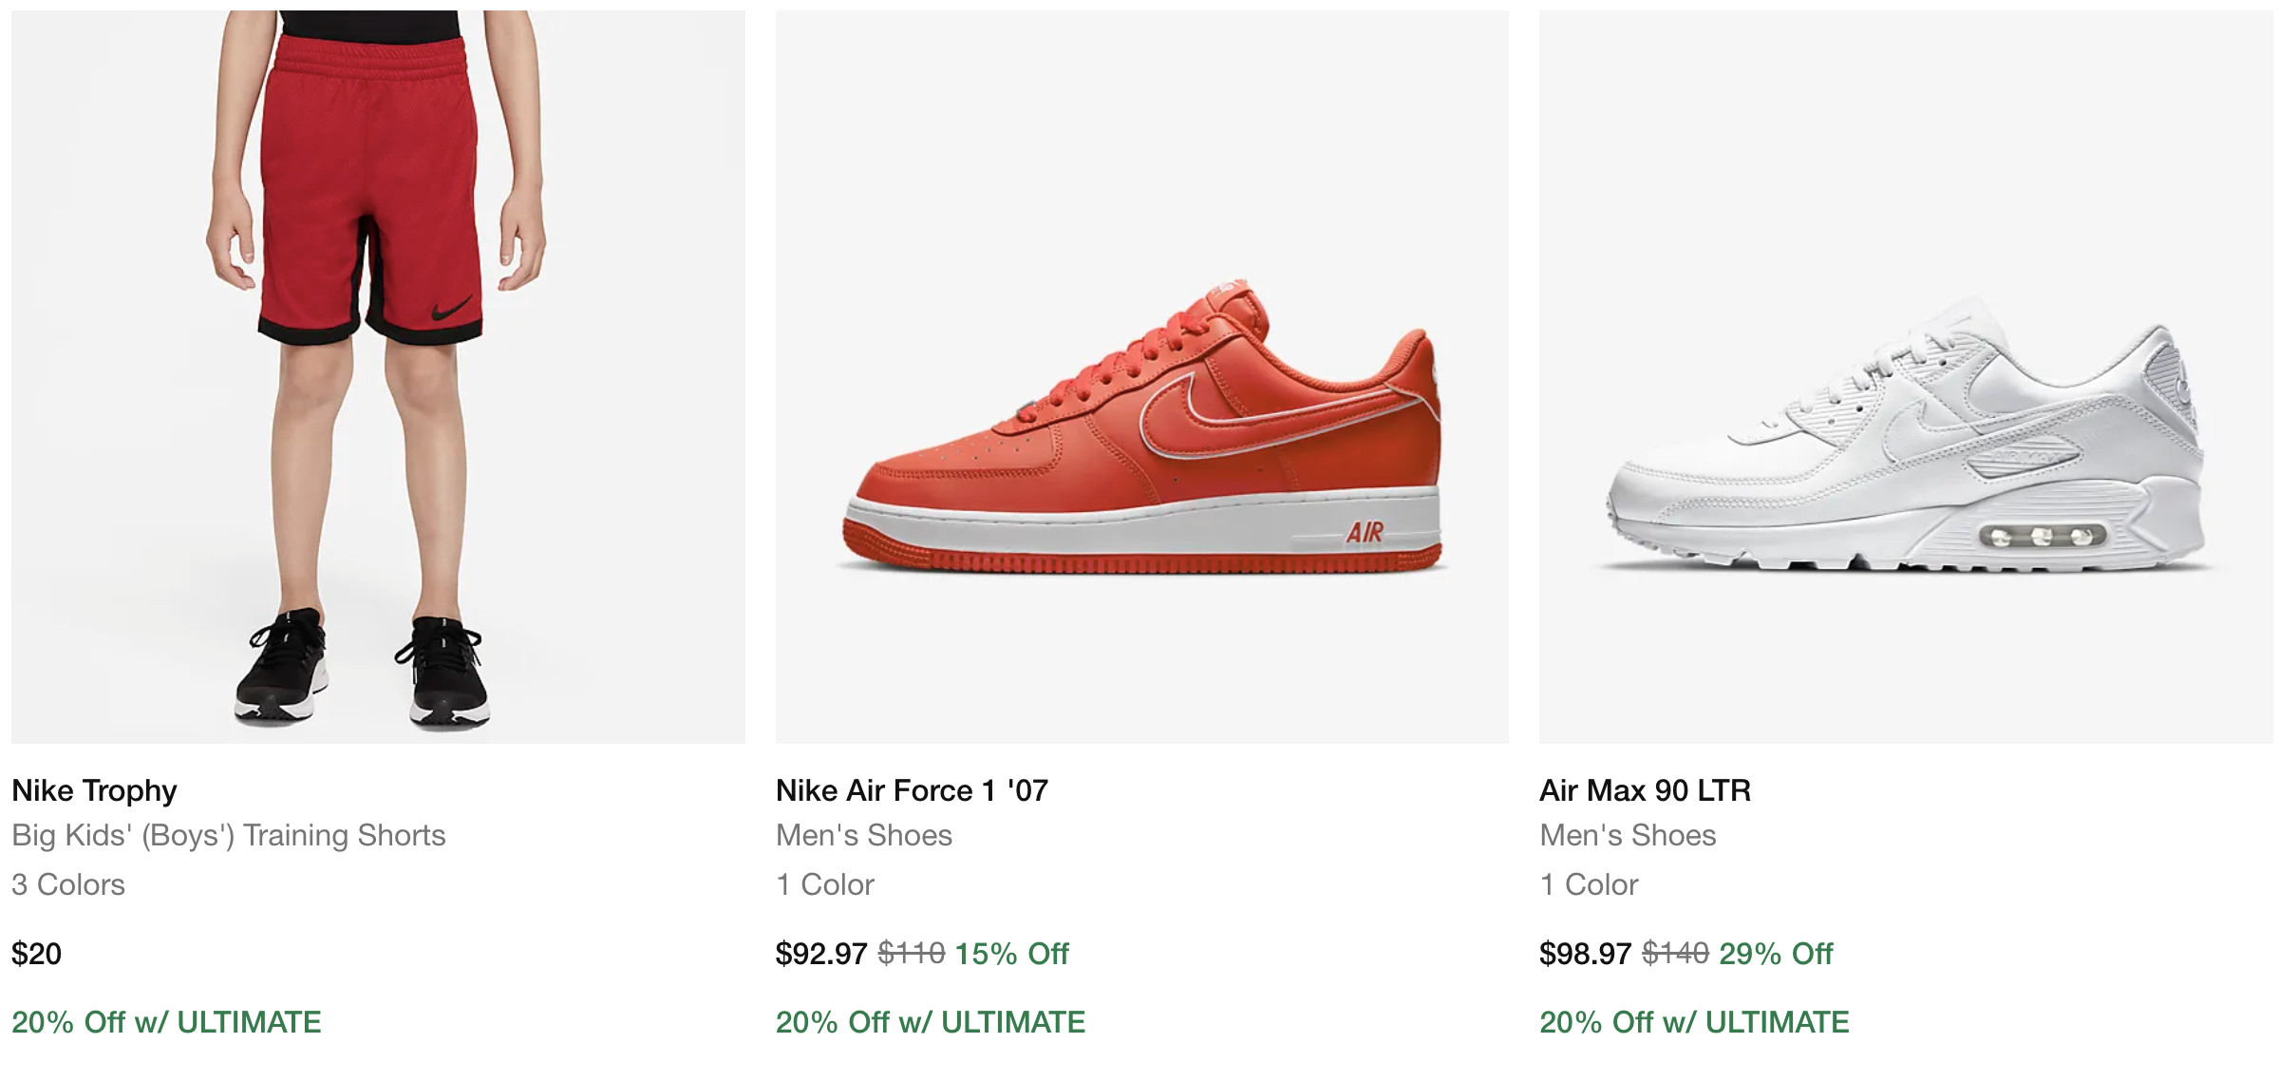Click the Nike Air Force 1 '07 title
Screen dimensions: 2279x1081
[x=912, y=790]
